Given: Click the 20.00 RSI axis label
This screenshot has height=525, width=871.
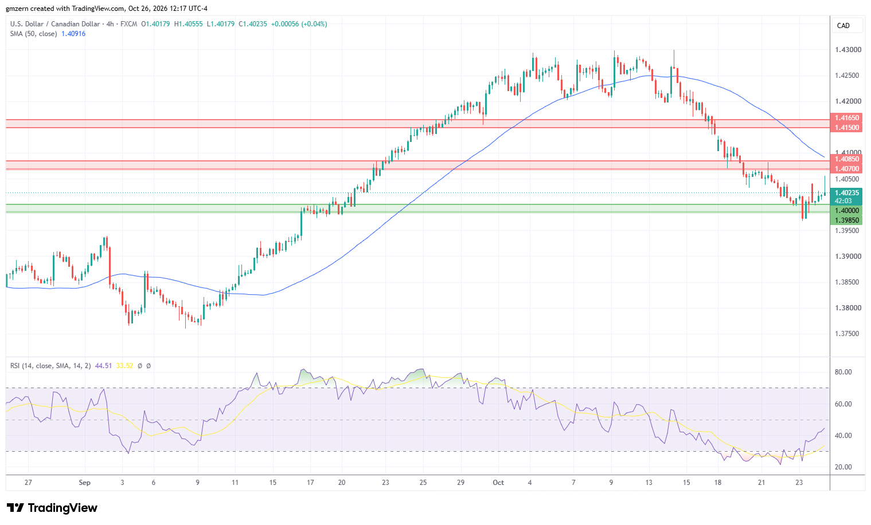Looking at the screenshot, I should pos(843,467).
